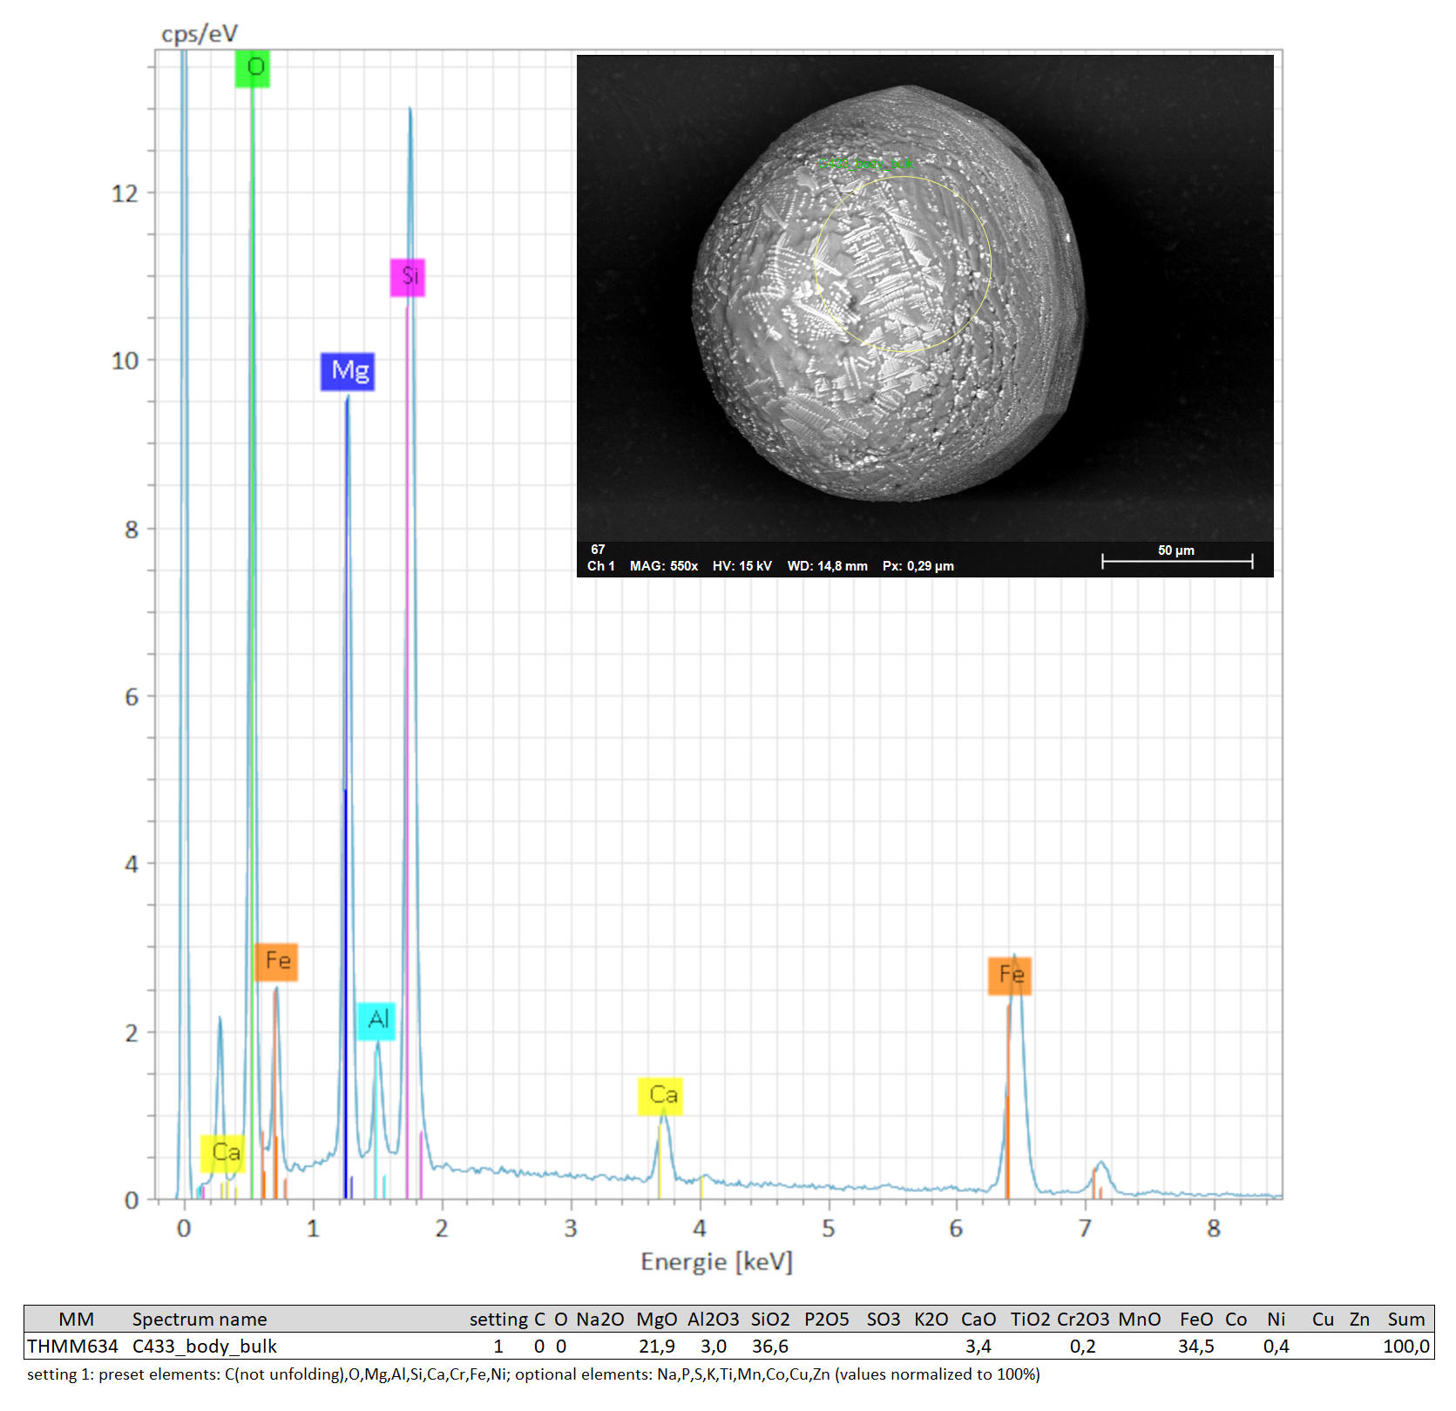Click the 50 µm scale bar
1456x1411 pixels.
[x=1176, y=561]
